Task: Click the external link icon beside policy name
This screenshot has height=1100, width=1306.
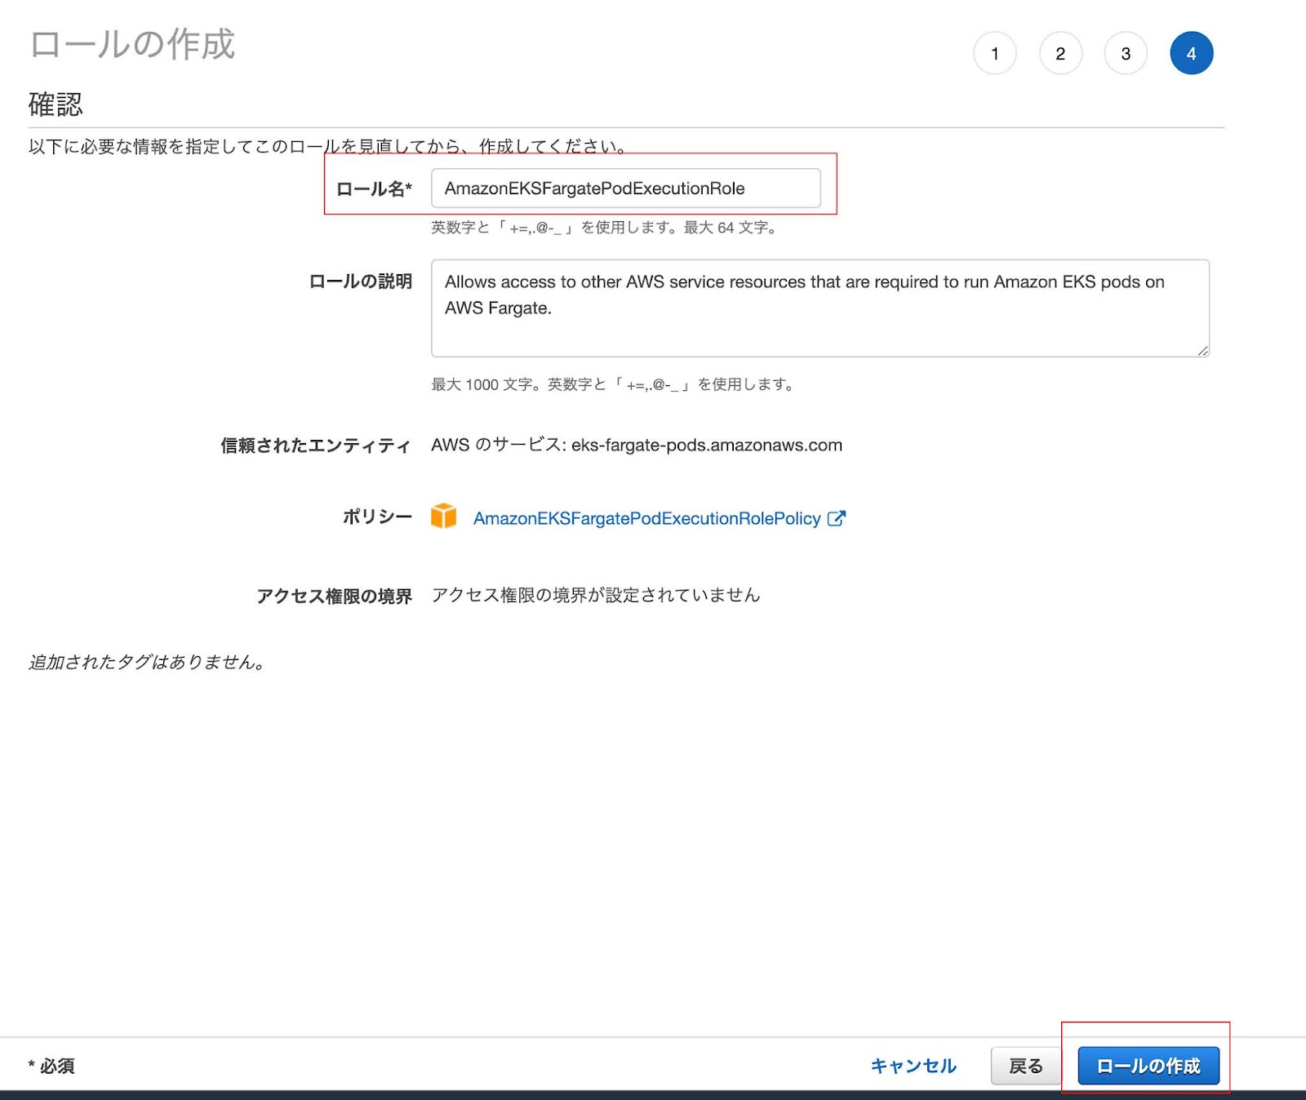Action: 837,518
